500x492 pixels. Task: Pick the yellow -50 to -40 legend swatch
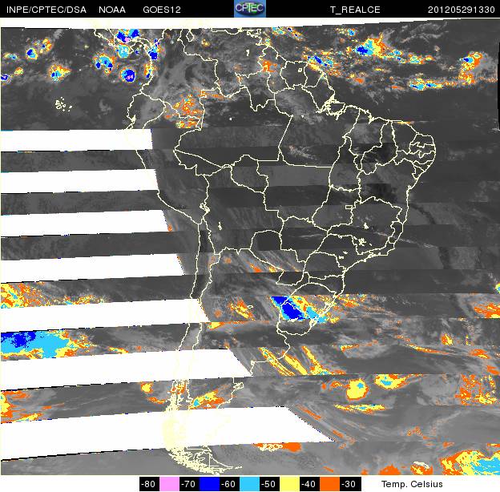click(x=289, y=484)
